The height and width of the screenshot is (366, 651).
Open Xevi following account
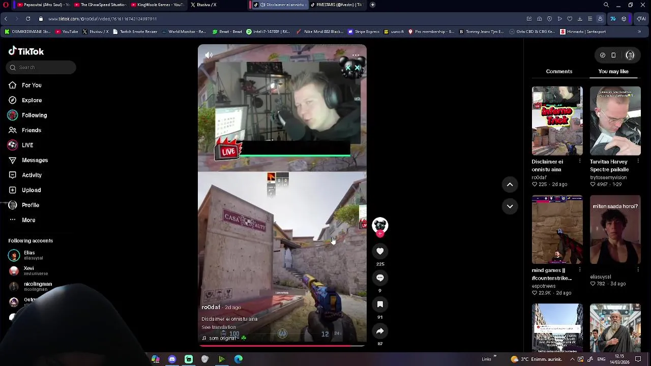click(31, 270)
